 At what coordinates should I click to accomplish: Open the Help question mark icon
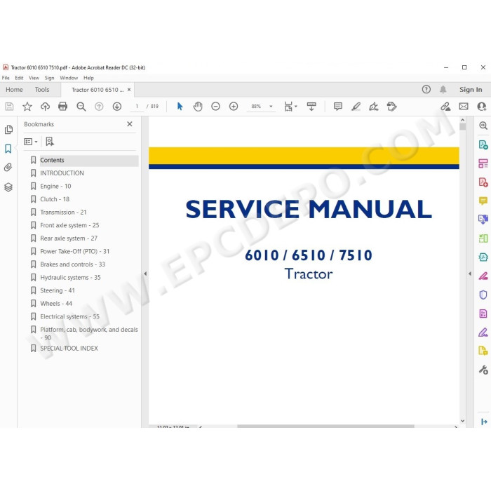[x=426, y=90]
